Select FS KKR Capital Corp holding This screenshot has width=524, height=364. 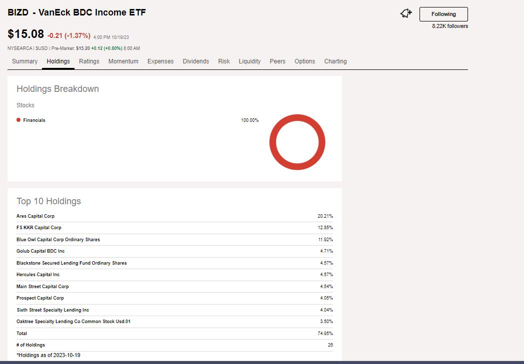coord(39,228)
